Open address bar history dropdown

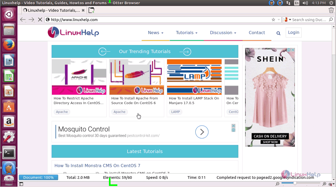tap(279, 20)
